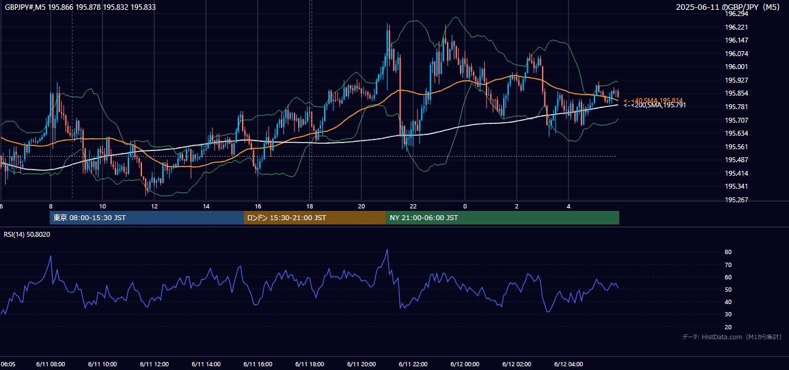Screen dimensions: 789x370
Task: Click the 6/12 02:00 bottom time label
Action: click(517, 364)
